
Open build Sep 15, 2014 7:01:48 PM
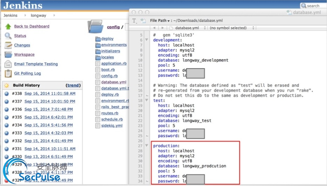point(49,109)
